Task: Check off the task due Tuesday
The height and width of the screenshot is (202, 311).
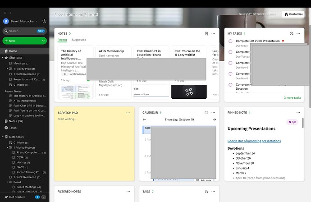Action: 230,52
